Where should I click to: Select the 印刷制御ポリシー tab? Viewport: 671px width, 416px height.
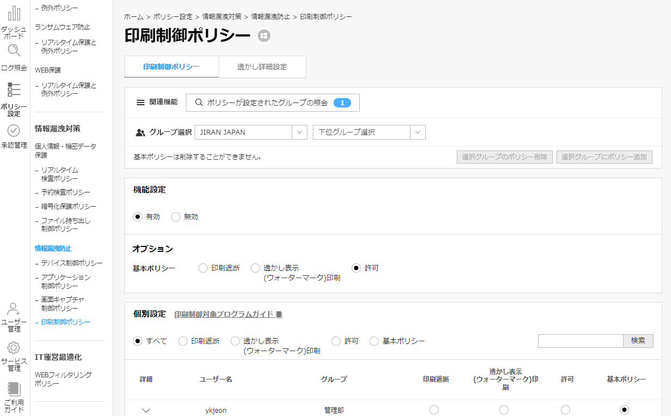coord(171,67)
